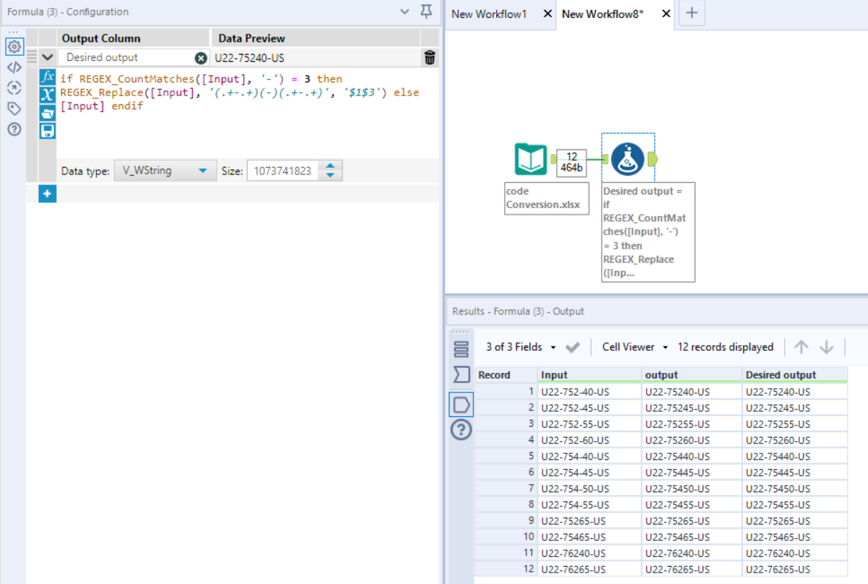Image resolution: width=868 pixels, height=584 pixels.
Task: Clear the Desired output column name
Action: pos(200,57)
